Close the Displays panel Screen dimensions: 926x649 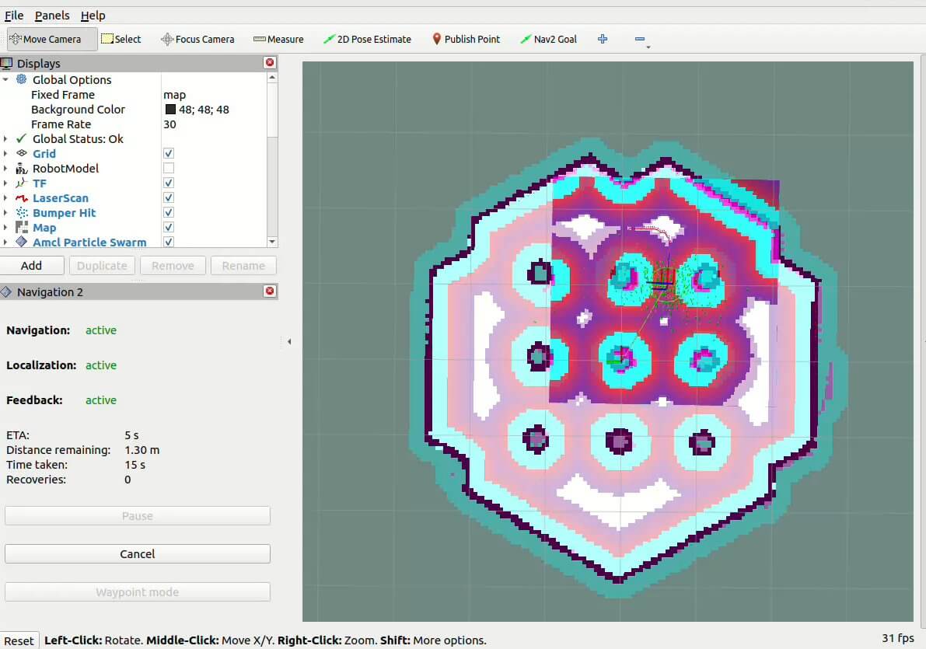click(270, 63)
